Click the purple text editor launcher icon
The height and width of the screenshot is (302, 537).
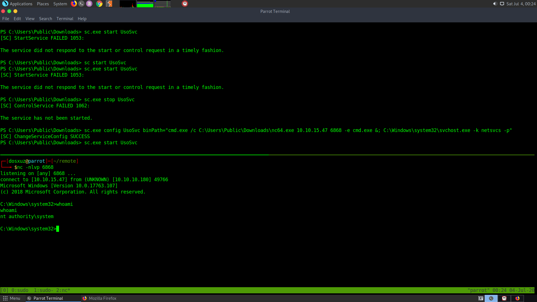pyautogui.click(x=89, y=4)
